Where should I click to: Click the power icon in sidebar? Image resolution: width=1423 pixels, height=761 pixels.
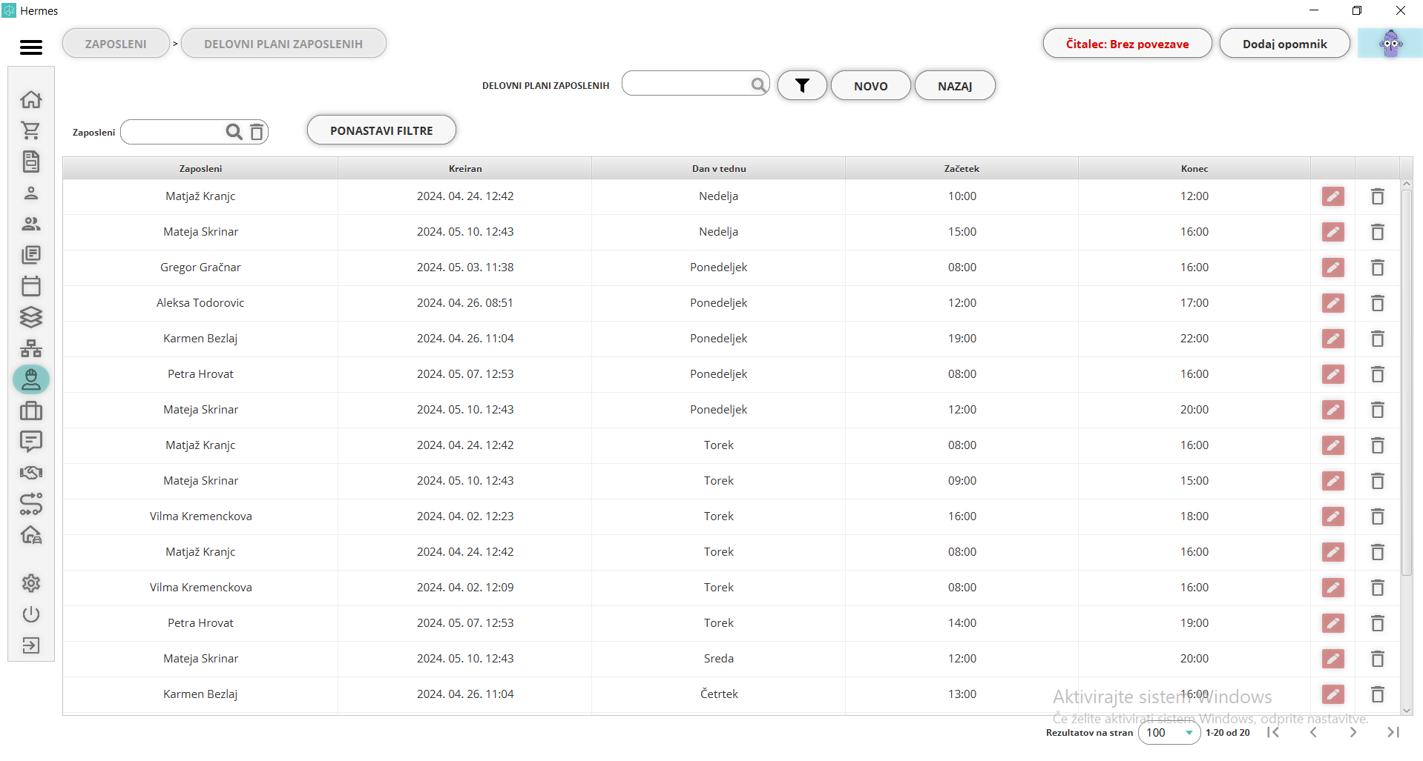pyautogui.click(x=31, y=614)
